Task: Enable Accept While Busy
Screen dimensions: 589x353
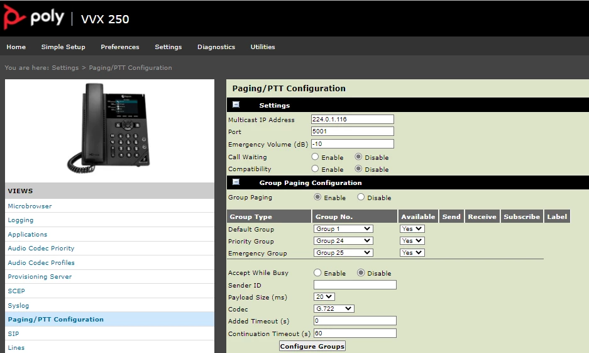Action: [318, 272]
